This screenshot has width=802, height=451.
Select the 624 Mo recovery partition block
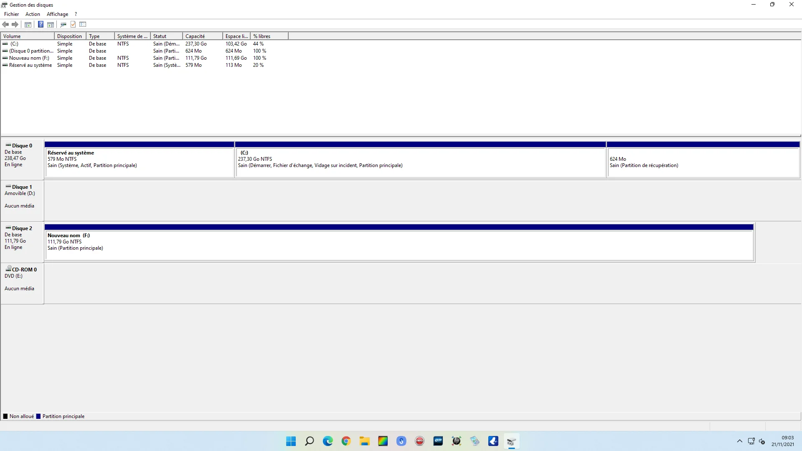[703, 162]
